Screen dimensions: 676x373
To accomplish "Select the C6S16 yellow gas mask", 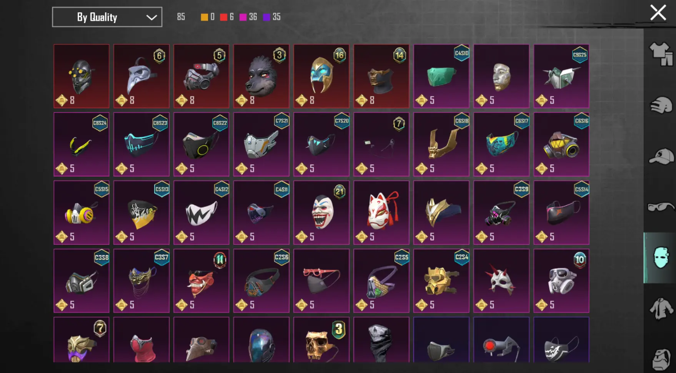I will click(x=561, y=144).
